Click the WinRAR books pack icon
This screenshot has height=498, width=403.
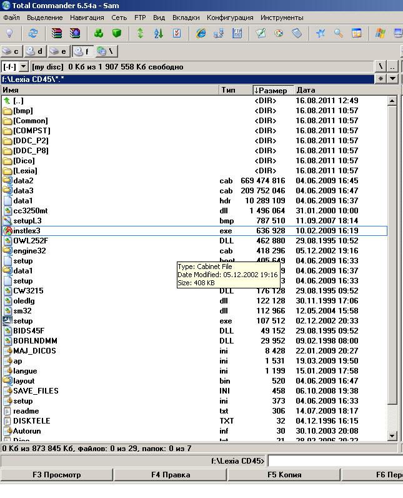click(57, 33)
